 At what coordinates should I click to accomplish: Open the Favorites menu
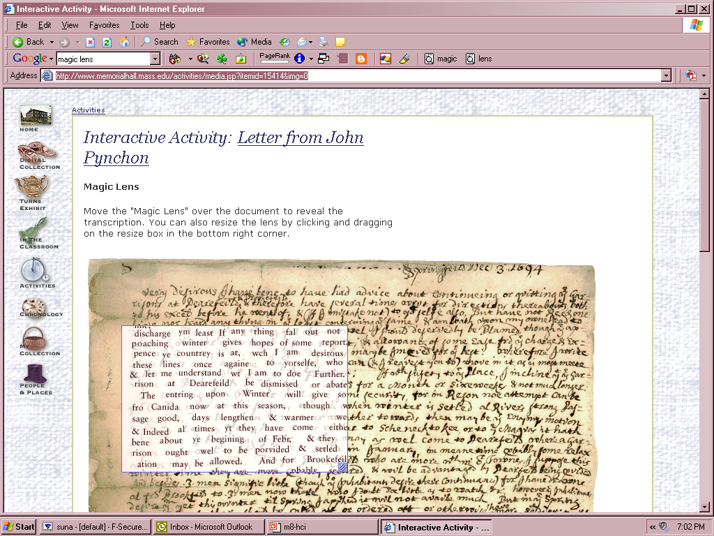[104, 25]
